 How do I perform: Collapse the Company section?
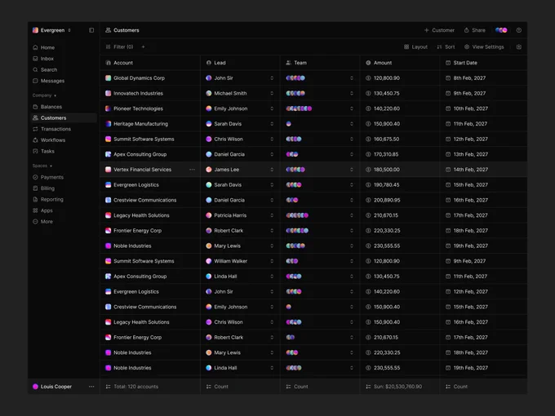click(44, 95)
